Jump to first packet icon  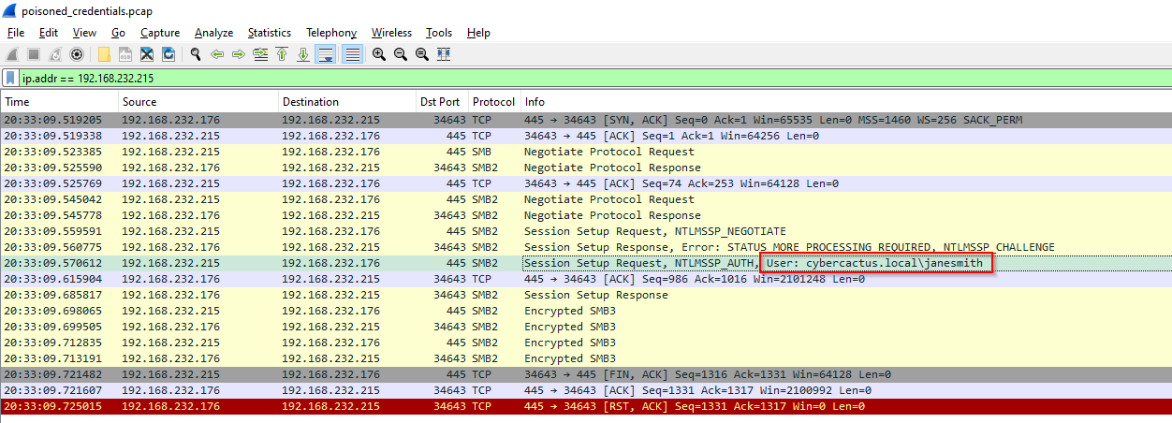tap(282, 54)
